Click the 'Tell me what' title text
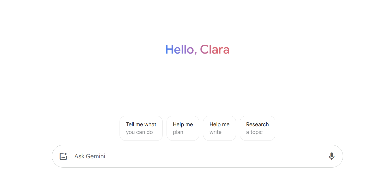Viewport: 387px width, 178px height. (141, 124)
